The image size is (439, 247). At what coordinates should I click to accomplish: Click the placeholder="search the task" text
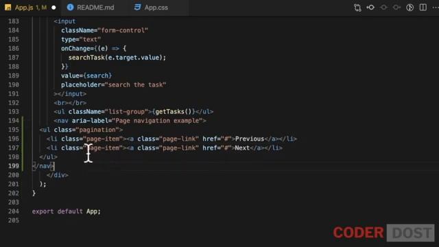click(x=114, y=84)
